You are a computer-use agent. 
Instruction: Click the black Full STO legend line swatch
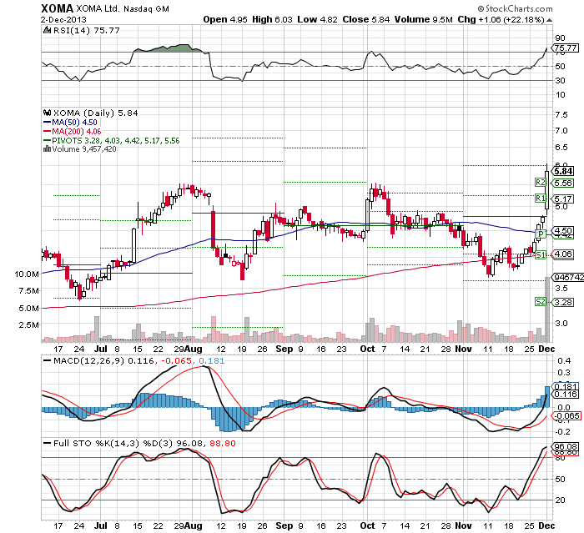pyautogui.click(x=47, y=443)
